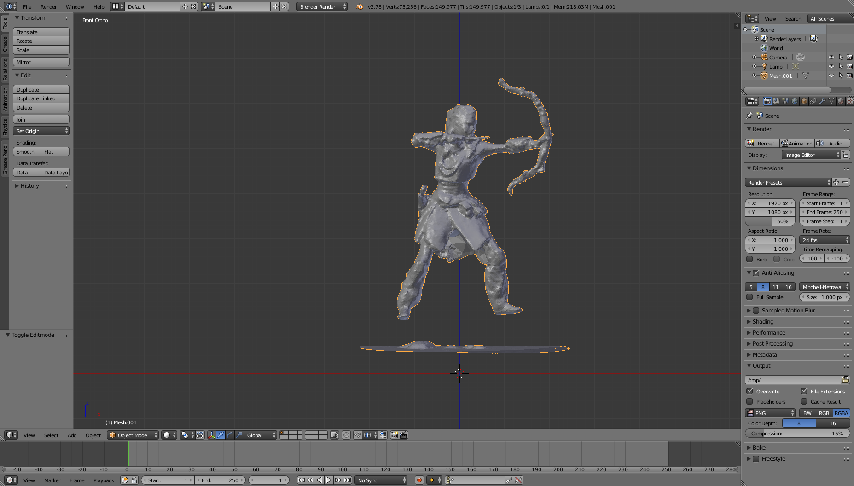This screenshot has height=486, width=854.
Task: Click the Translate button
Action: pyautogui.click(x=41, y=32)
